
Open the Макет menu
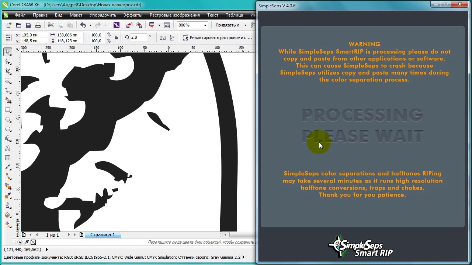pos(76,15)
